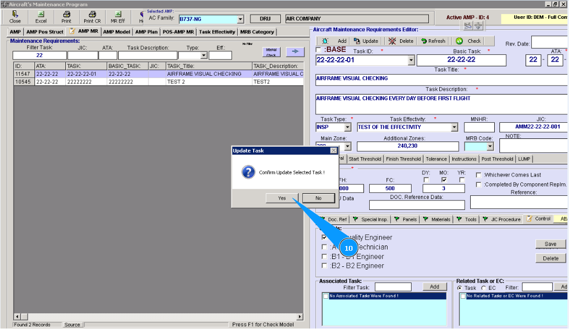The width and height of the screenshot is (569, 329).
Task: Click the Task Title field
Action: point(441,80)
